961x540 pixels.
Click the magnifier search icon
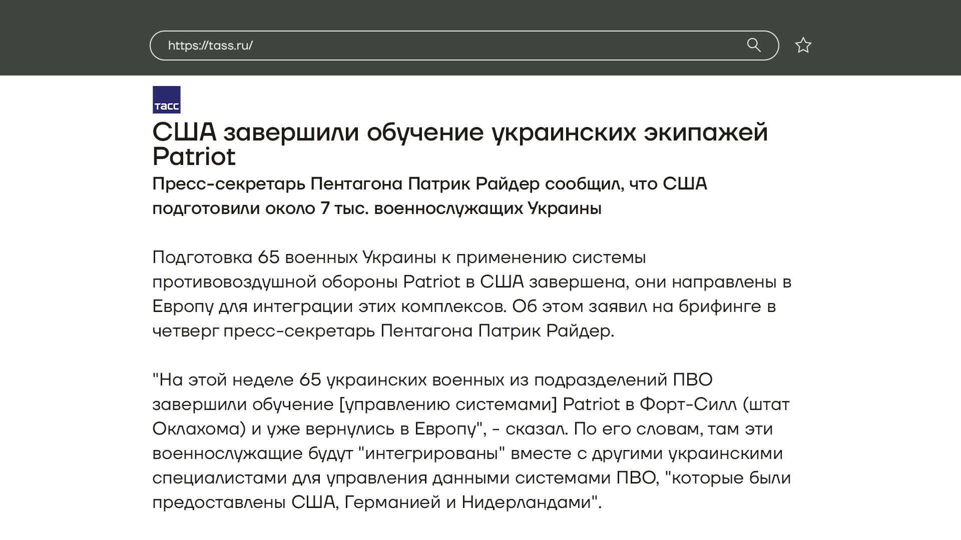pos(754,45)
